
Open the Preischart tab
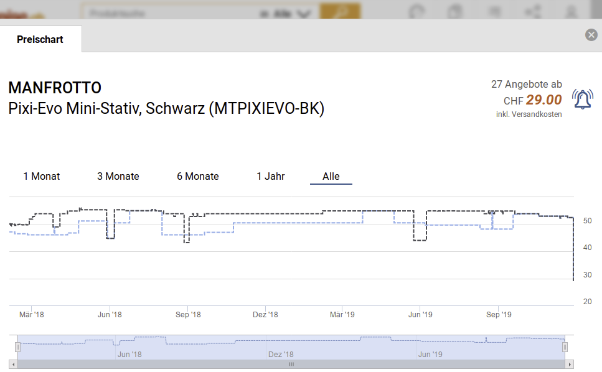pyautogui.click(x=40, y=39)
